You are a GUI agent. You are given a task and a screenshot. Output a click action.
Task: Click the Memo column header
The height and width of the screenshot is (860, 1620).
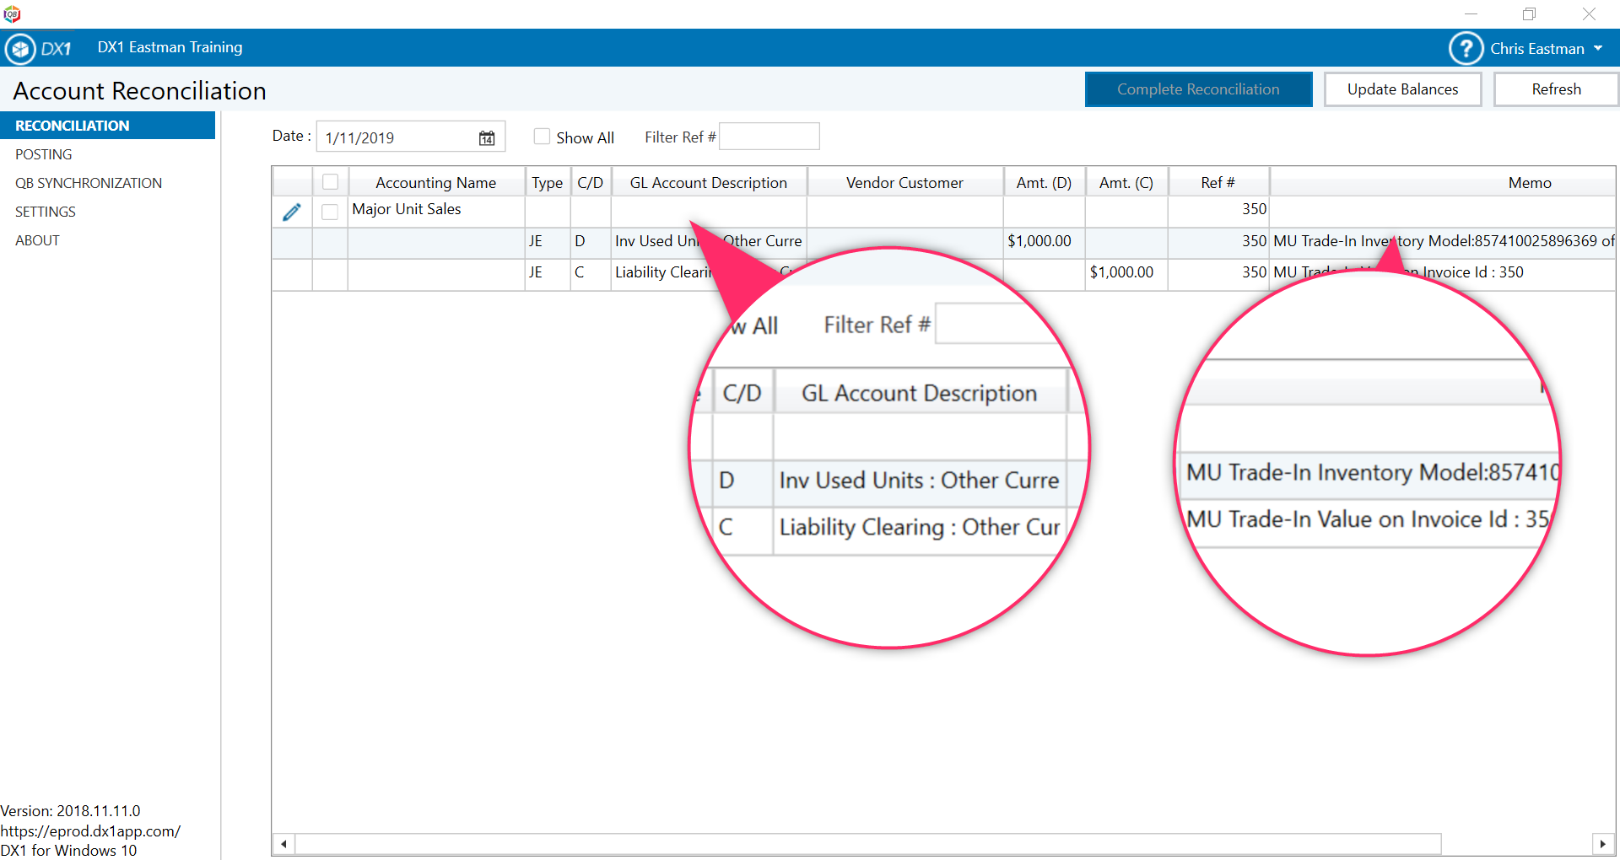[x=1443, y=182]
